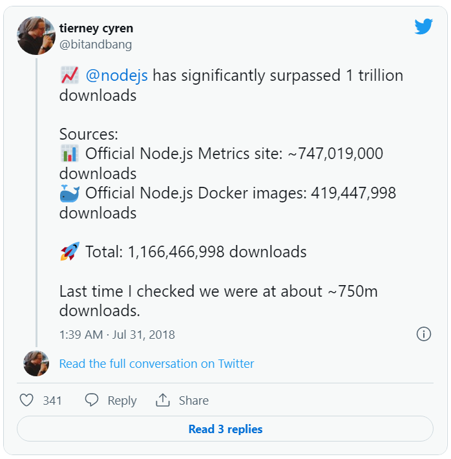Click the Share label
This screenshot has width=451, height=459.
(x=194, y=401)
